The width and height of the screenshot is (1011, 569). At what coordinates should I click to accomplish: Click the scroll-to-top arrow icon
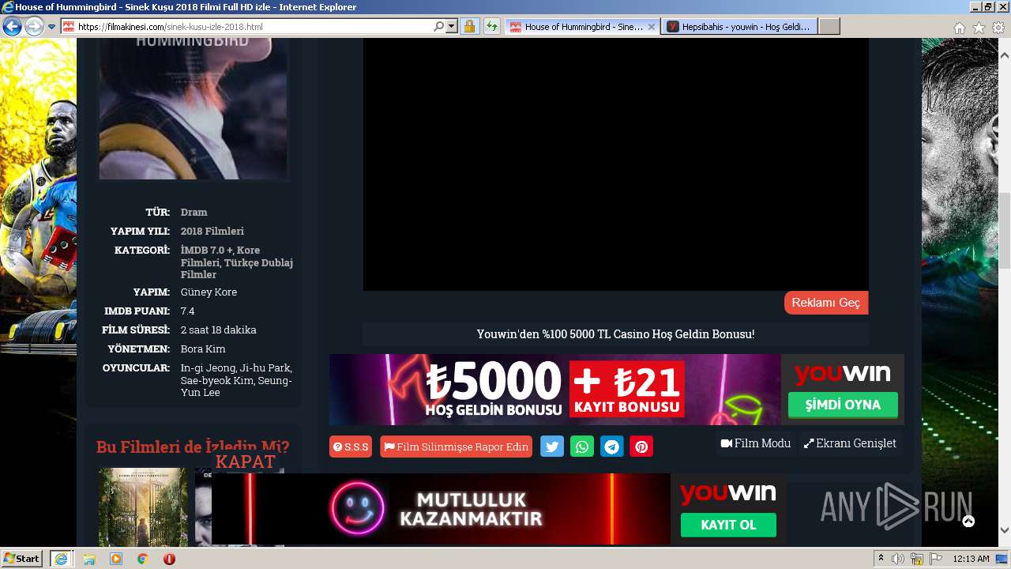[x=968, y=522]
